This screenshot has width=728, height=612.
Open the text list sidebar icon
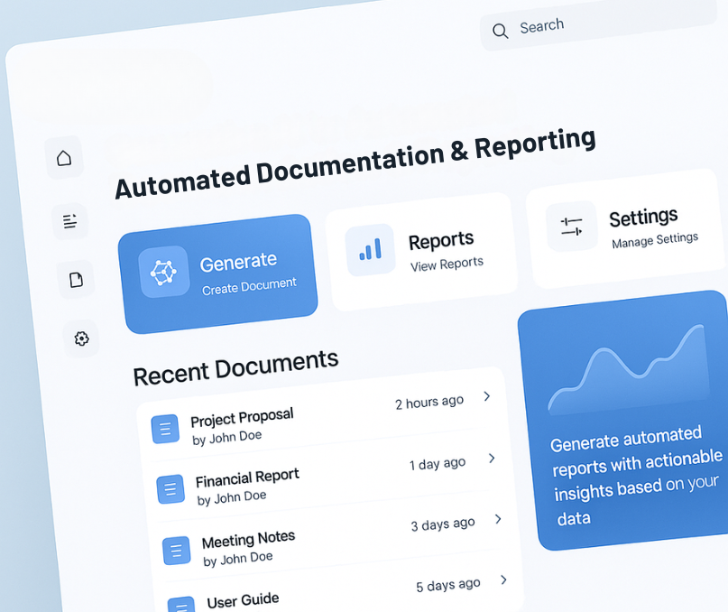pyautogui.click(x=69, y=221)
